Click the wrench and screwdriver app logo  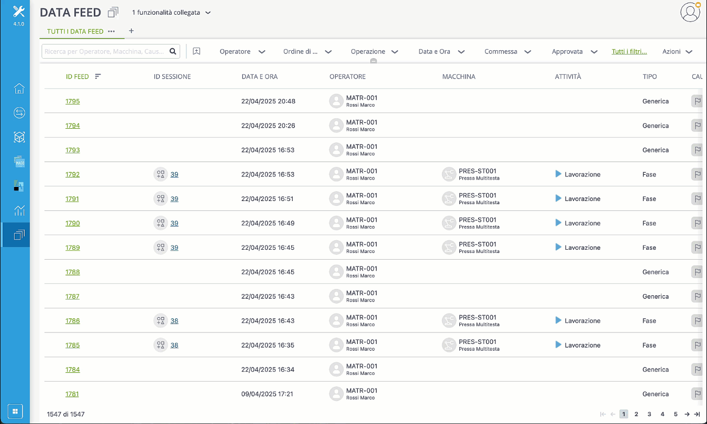(x=19, y=12)
